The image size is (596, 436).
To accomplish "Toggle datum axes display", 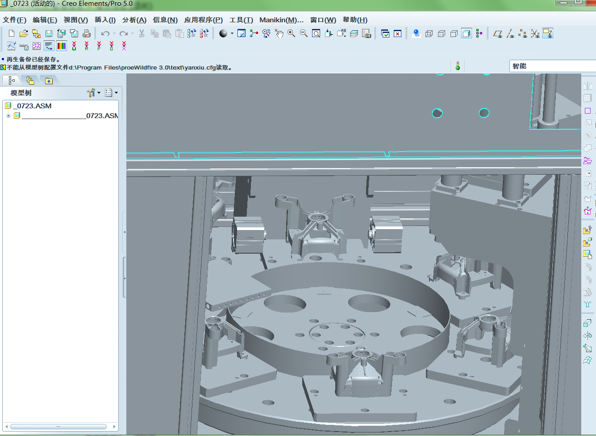I will tap(510, 33).
